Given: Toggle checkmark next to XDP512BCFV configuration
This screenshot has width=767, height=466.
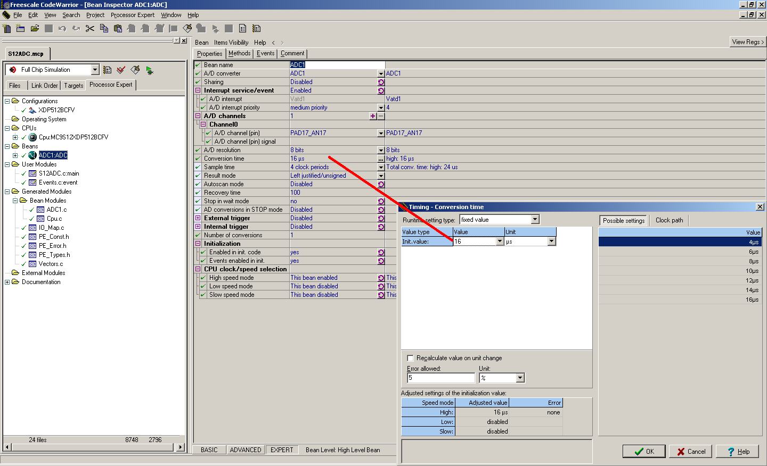Looking at the screenshot, I should [23, 110].
